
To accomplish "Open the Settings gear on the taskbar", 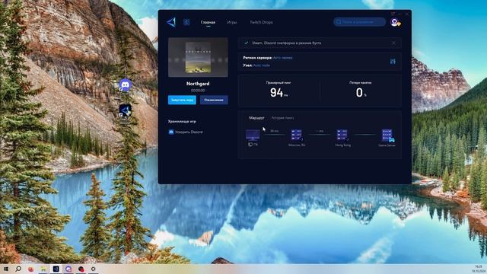I will 93,269.
